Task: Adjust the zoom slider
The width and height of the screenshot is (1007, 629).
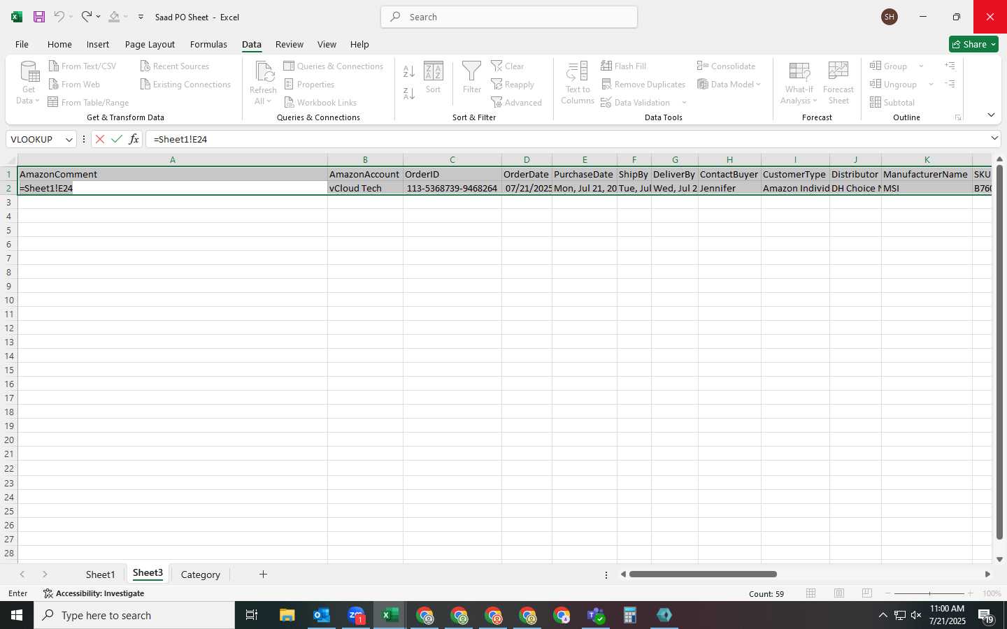Action: [x=929, y=593]
